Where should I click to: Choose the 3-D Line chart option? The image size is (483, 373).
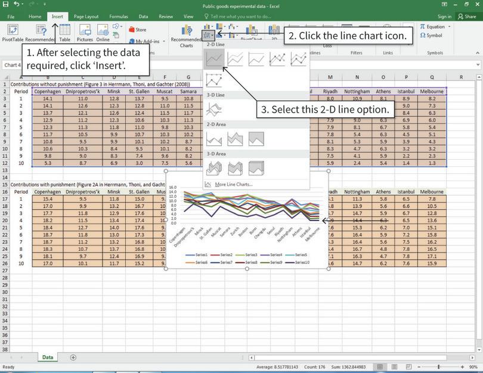[214, 109]
